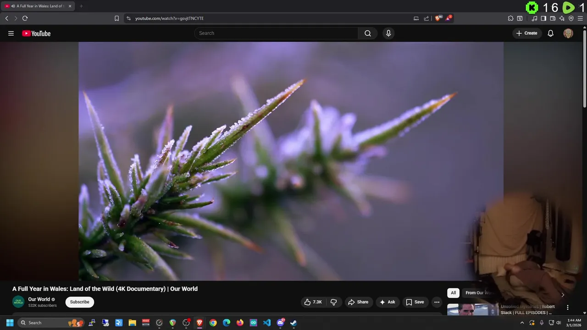Click the share-page icon in address bar
Screen dimensions: 587x330
click(x=426, y=18)
